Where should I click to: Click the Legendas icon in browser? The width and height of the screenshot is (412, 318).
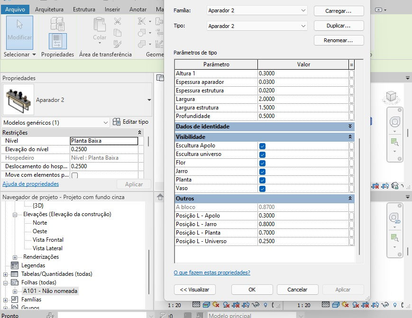coord(15,265)
